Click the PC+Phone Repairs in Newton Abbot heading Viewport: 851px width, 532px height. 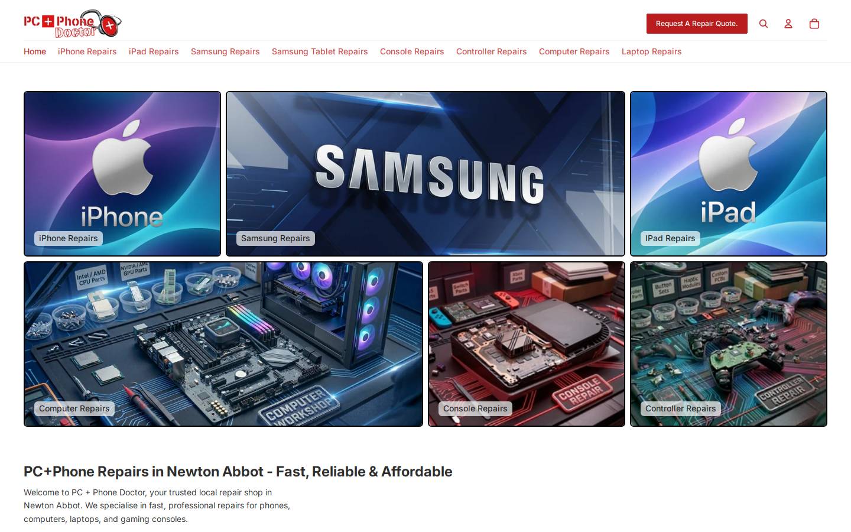tap(238, 472)
